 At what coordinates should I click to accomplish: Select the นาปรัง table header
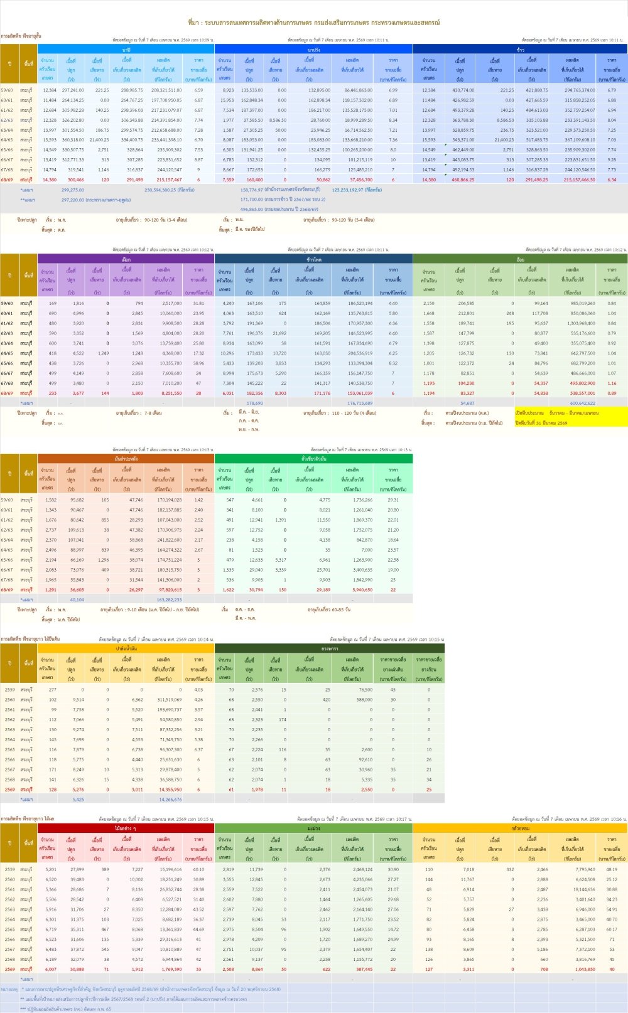click(313, 49)
